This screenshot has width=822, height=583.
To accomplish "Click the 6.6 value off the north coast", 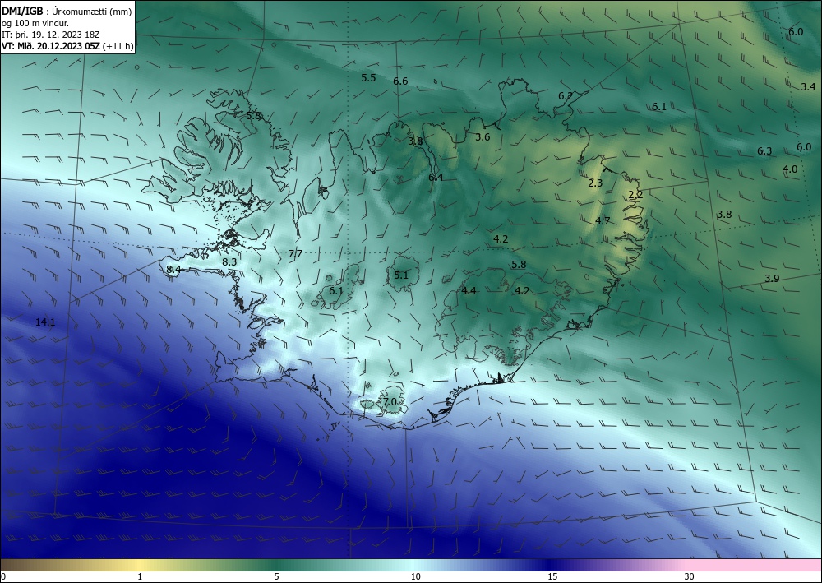I will tap(400, 81).
